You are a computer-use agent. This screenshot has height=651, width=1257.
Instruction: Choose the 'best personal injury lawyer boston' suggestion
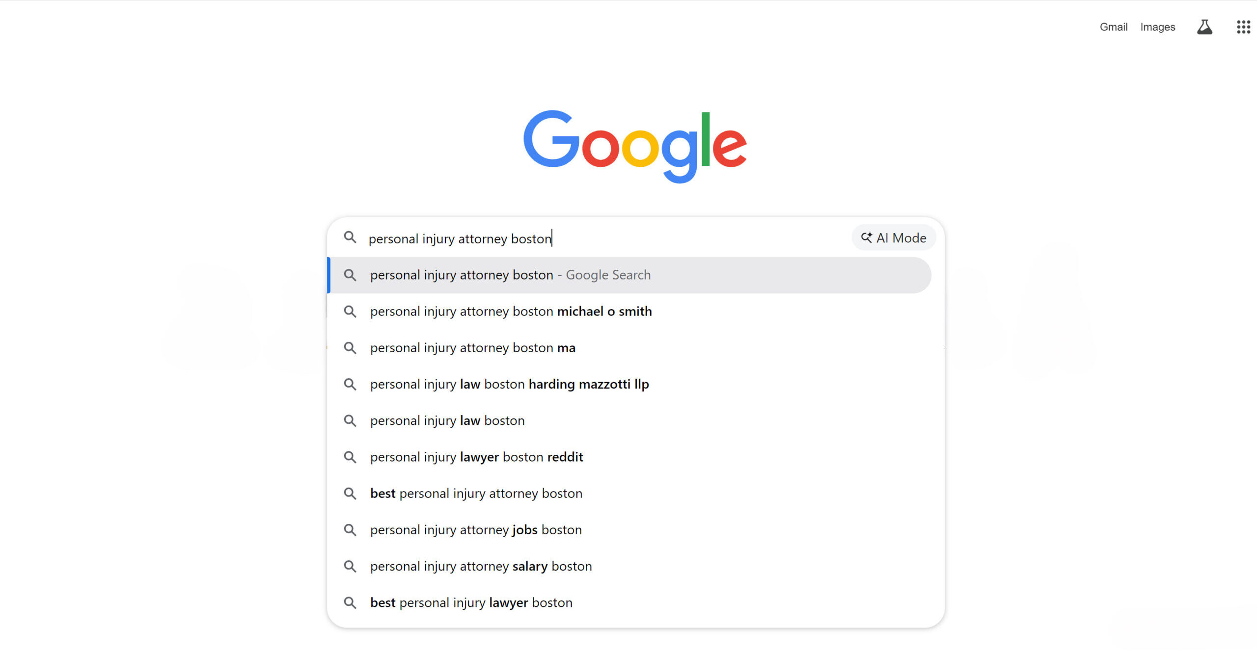tap(471, 602)
